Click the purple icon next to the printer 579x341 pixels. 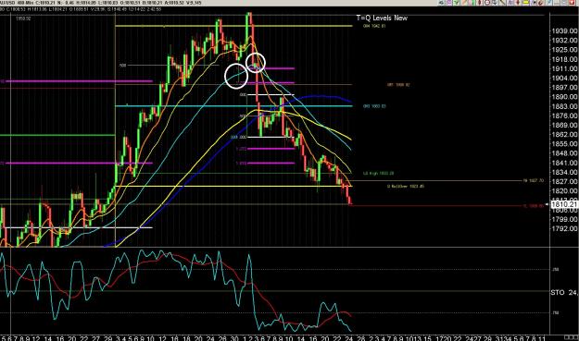(x=448, y=2)
